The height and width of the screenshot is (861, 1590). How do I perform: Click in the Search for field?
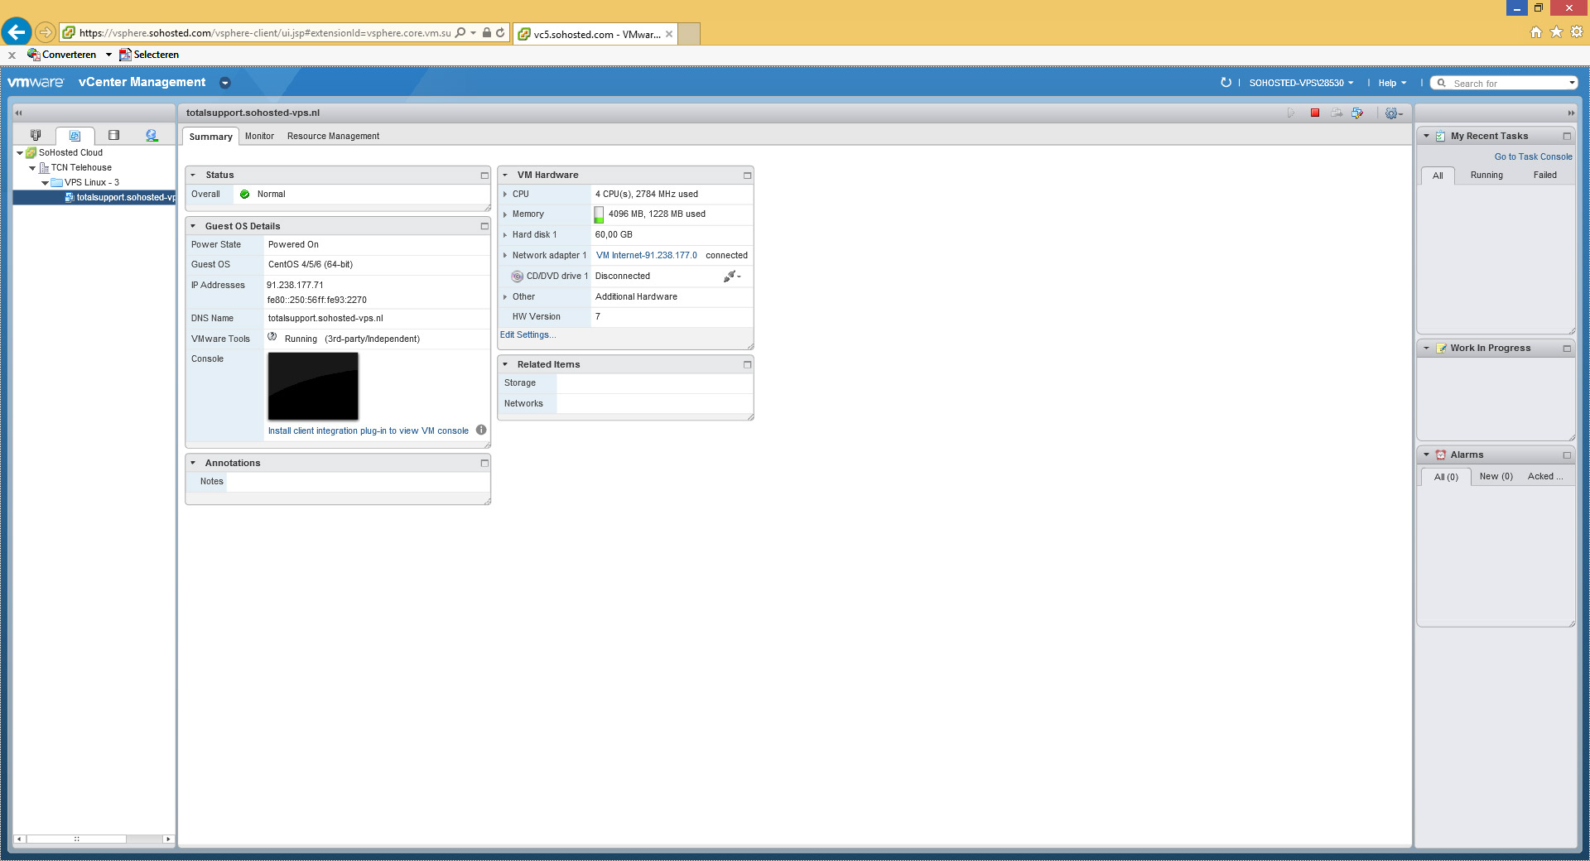(1505, 83)
